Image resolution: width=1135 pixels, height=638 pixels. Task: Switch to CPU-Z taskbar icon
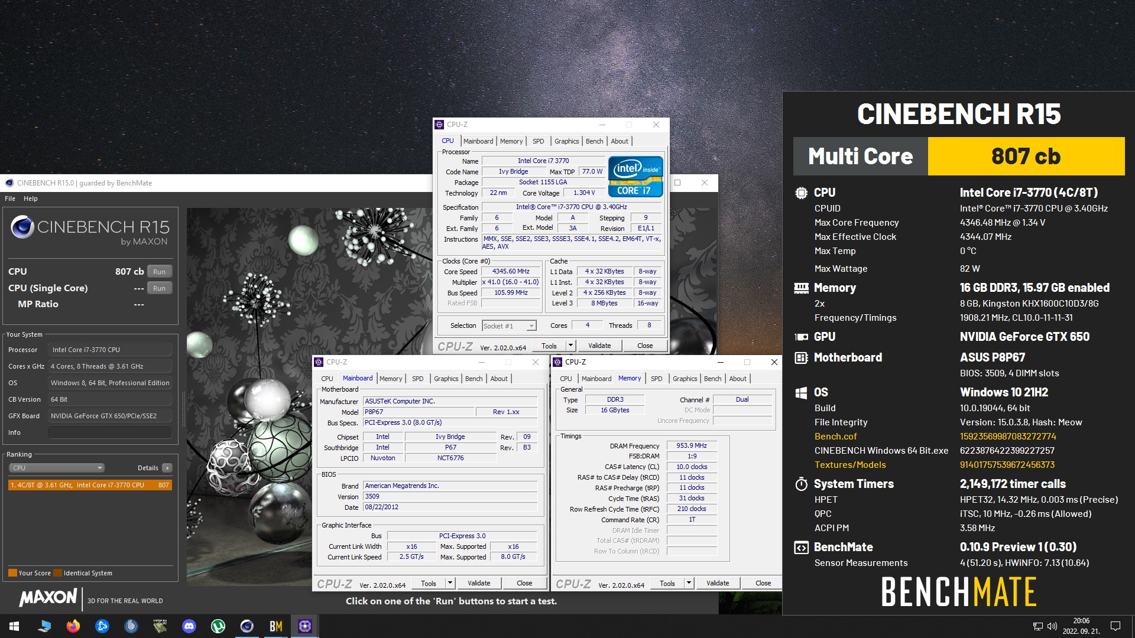pyautogui.click(x=305, y=626)
